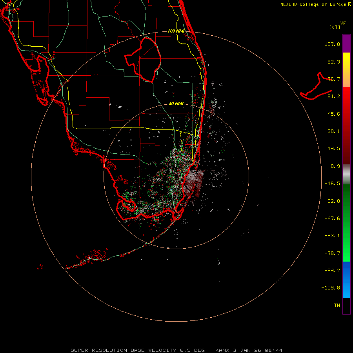Click the purple segment of the velocity color bar
Image resolution: width=353 pixels, height=353 pixels.
[346, 44]
